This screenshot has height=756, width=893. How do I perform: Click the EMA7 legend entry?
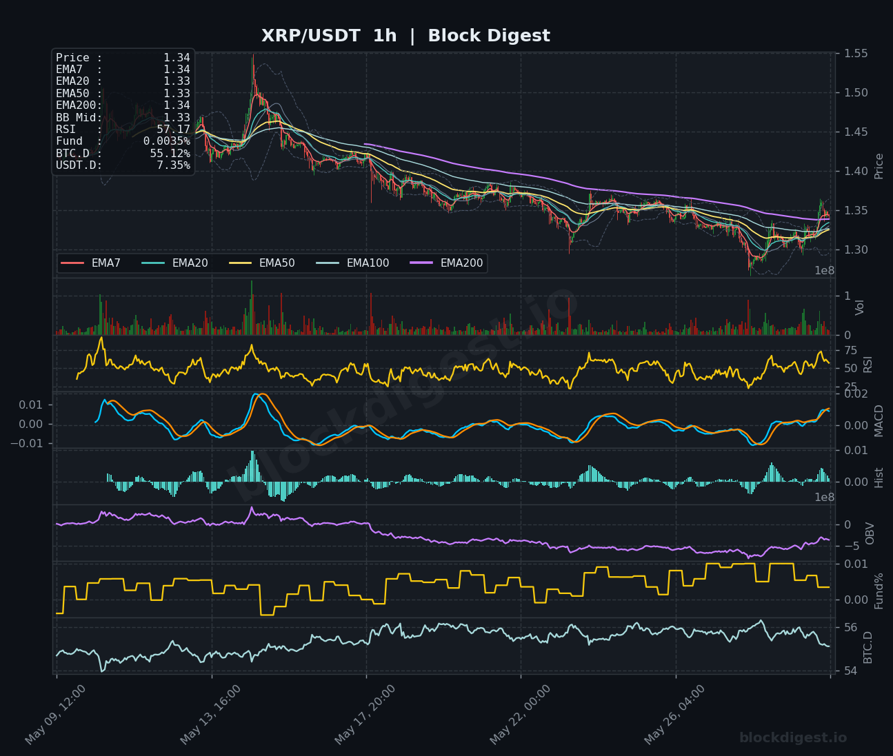point(91,263)
